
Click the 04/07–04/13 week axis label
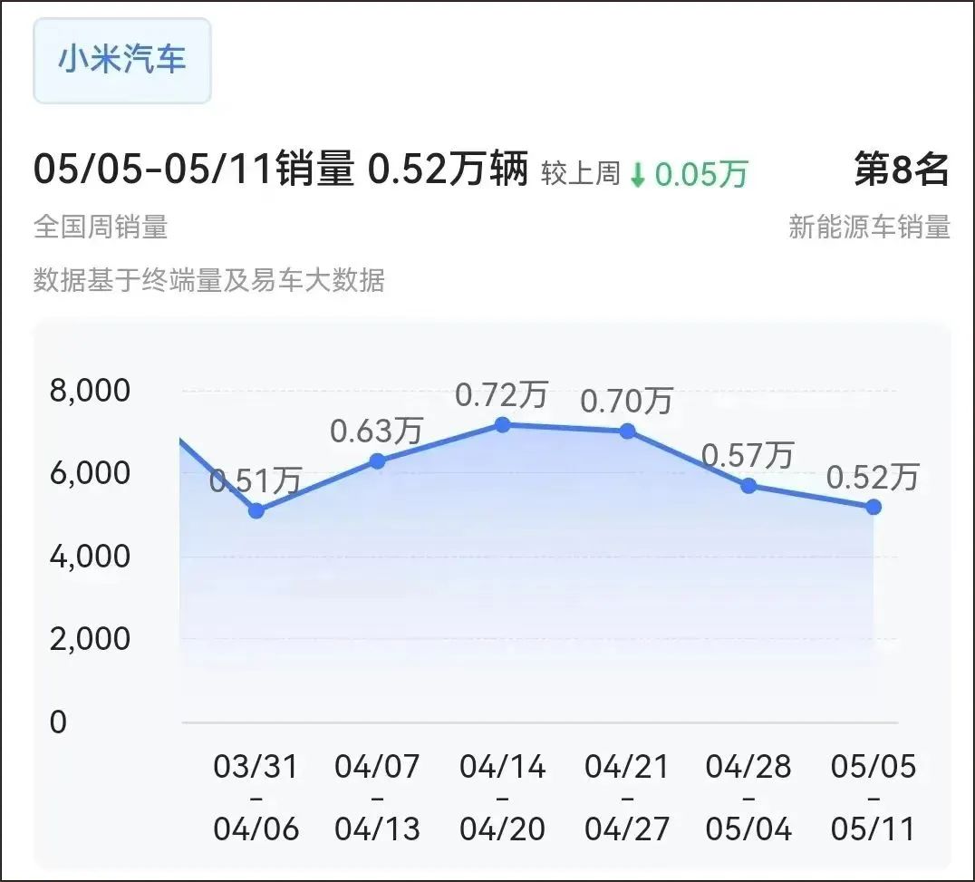click(x=378, y=798)
